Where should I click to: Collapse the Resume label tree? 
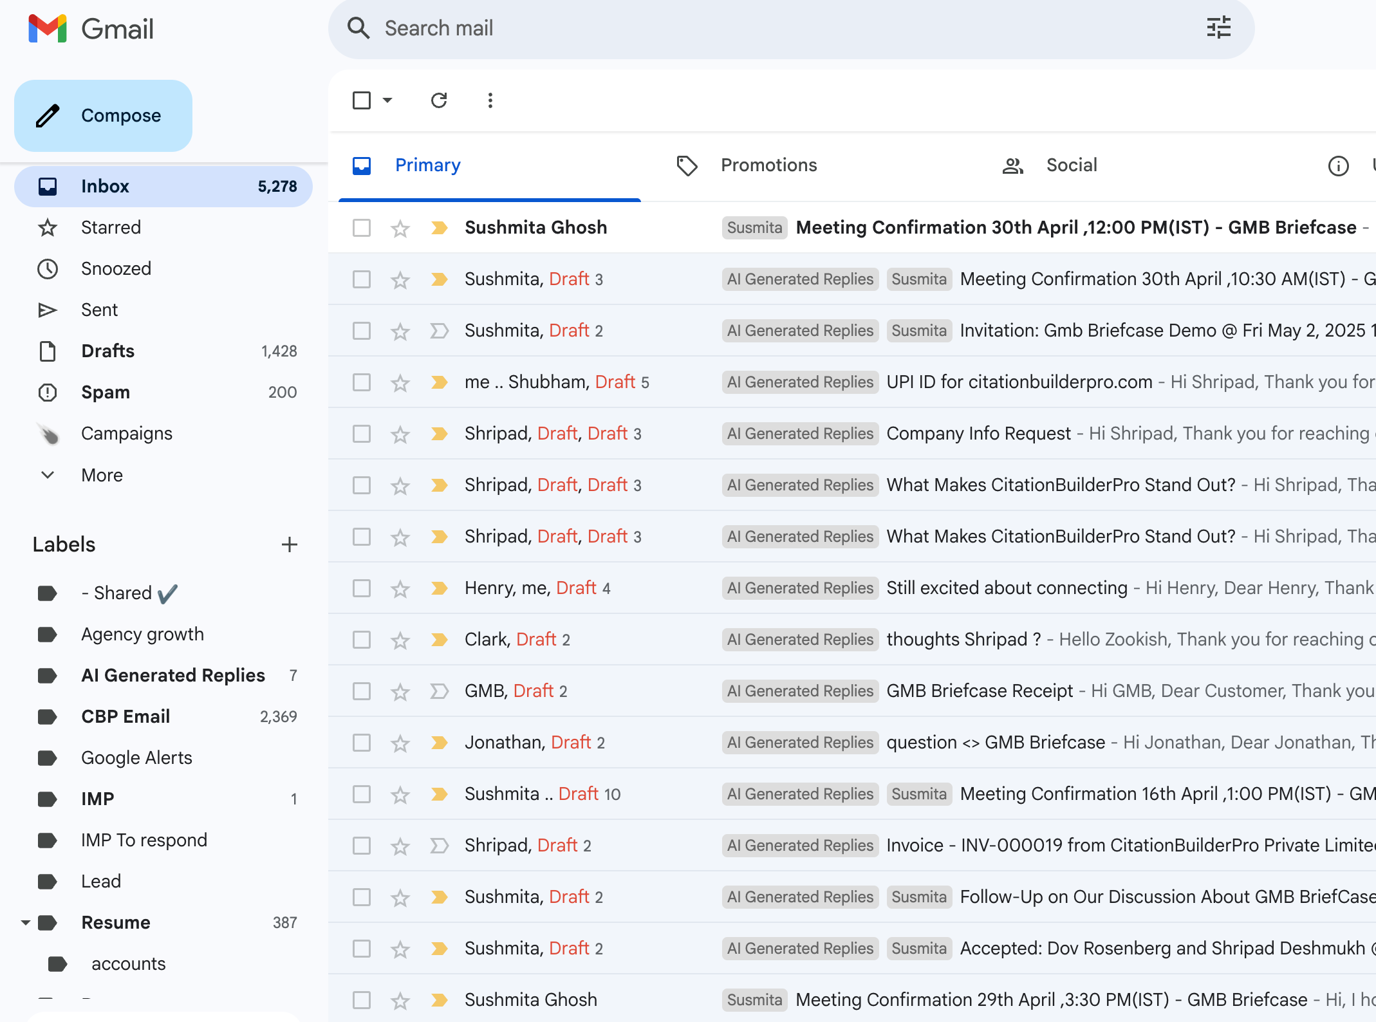(26, 923)
